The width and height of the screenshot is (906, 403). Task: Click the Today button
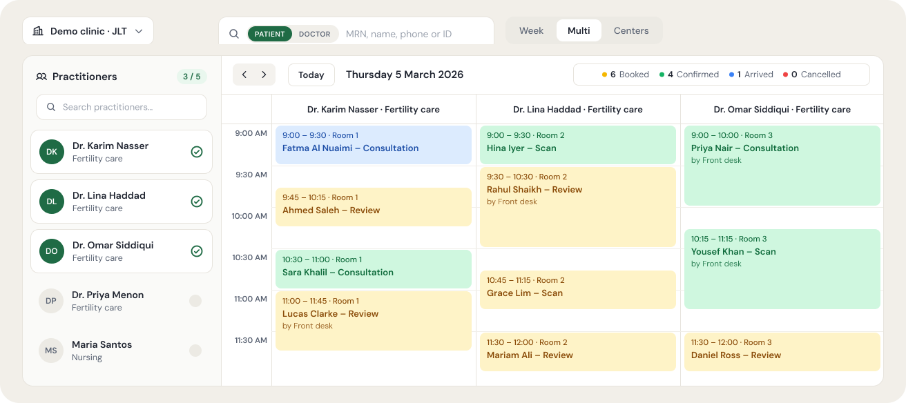point(311,75)
